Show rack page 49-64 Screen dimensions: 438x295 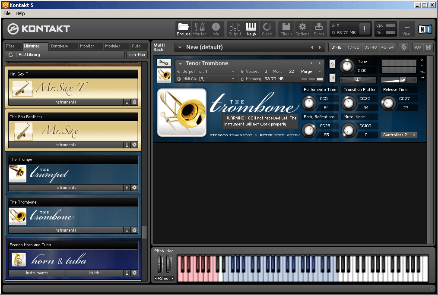click(x=387, y=47)
